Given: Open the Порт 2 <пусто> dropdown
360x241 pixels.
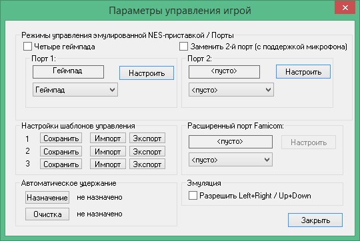Looking at the screenshot, I should pos(231,90).
